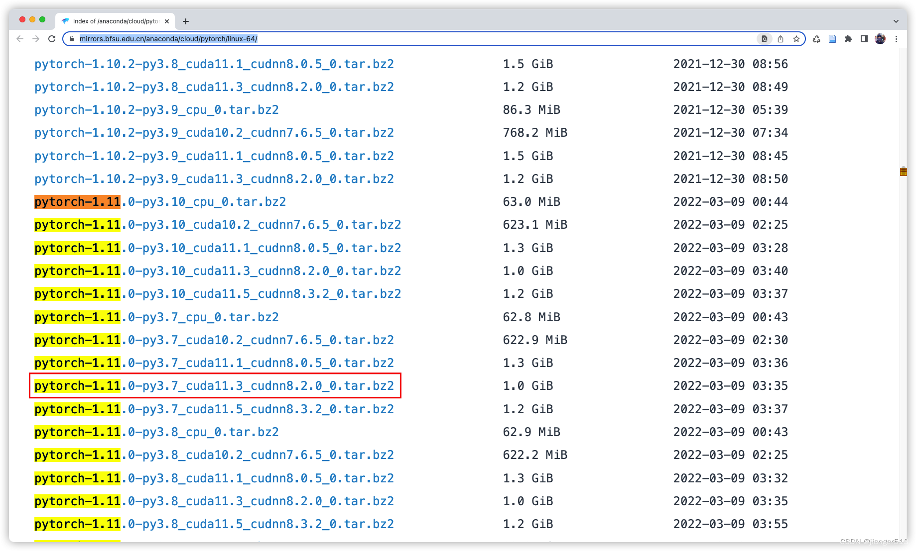
Task: Click the recycle-style extension icon
Action: click(x=816, y=39)
